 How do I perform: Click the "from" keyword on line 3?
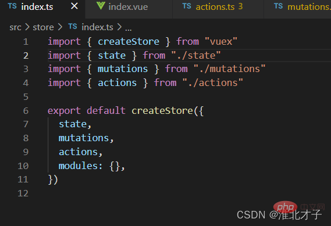point(176,69)
